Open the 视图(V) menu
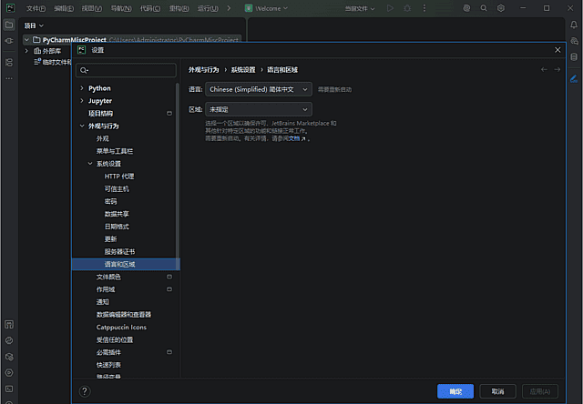 92,8
